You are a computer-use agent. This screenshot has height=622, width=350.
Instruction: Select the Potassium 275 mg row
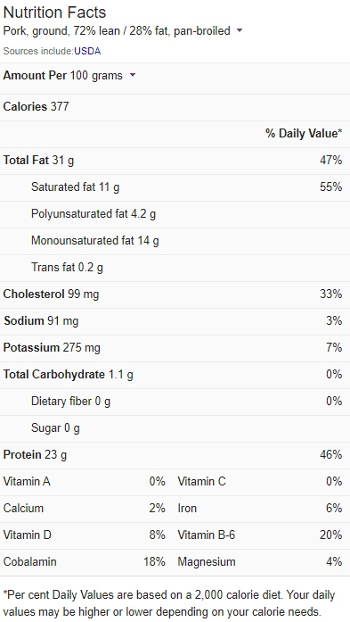[x=175, y=348]
